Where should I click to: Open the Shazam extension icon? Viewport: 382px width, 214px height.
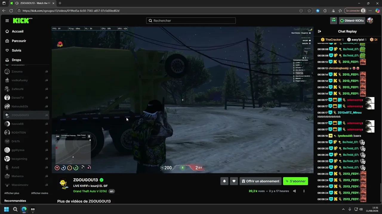[x=318, y=11]
